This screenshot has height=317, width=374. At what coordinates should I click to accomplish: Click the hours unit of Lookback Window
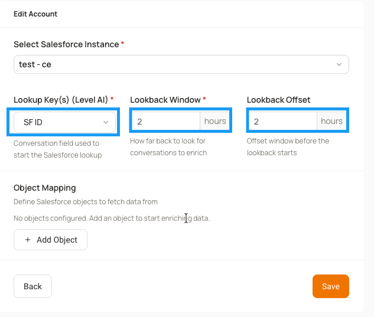click(215, 122)
